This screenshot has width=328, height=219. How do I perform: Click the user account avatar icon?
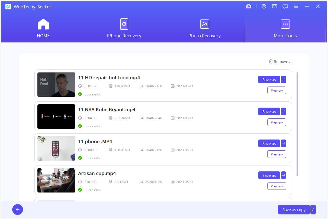(248, 7)
